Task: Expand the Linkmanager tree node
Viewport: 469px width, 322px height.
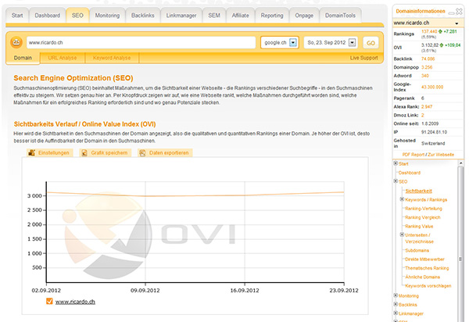Action: click(396, 313)
